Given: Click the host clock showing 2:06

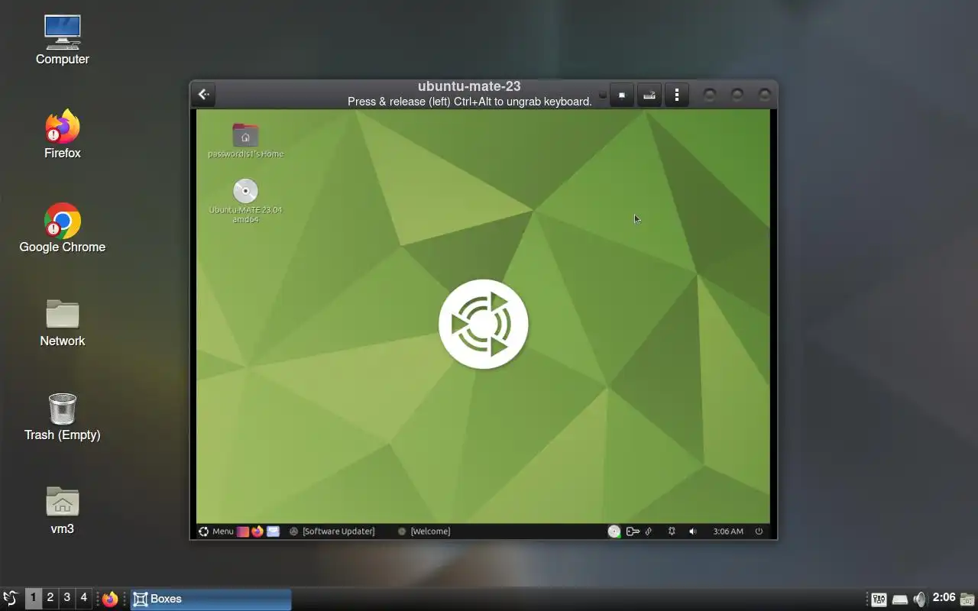Looking at the screenshot, I should pos(944,598).
